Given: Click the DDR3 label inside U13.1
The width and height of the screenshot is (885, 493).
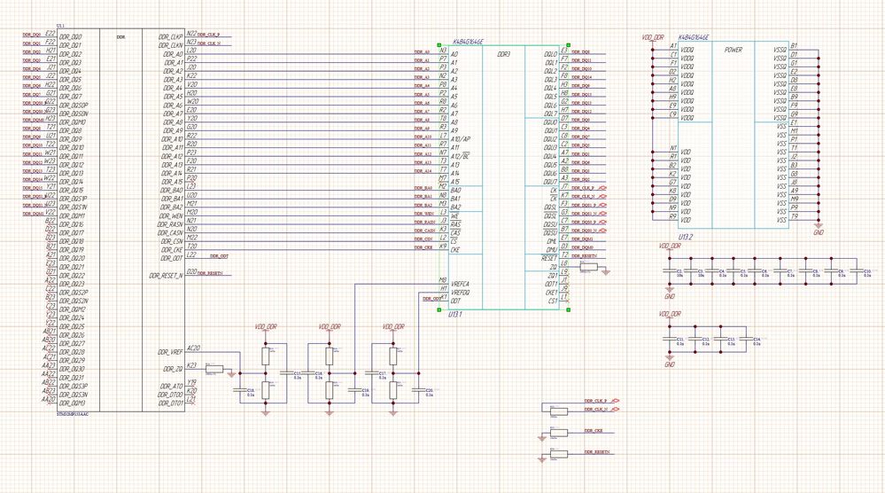Looking at the screenshot, I should 503,54.
